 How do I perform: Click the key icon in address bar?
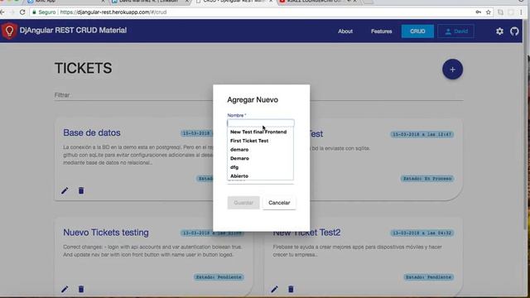coord(479,12)
